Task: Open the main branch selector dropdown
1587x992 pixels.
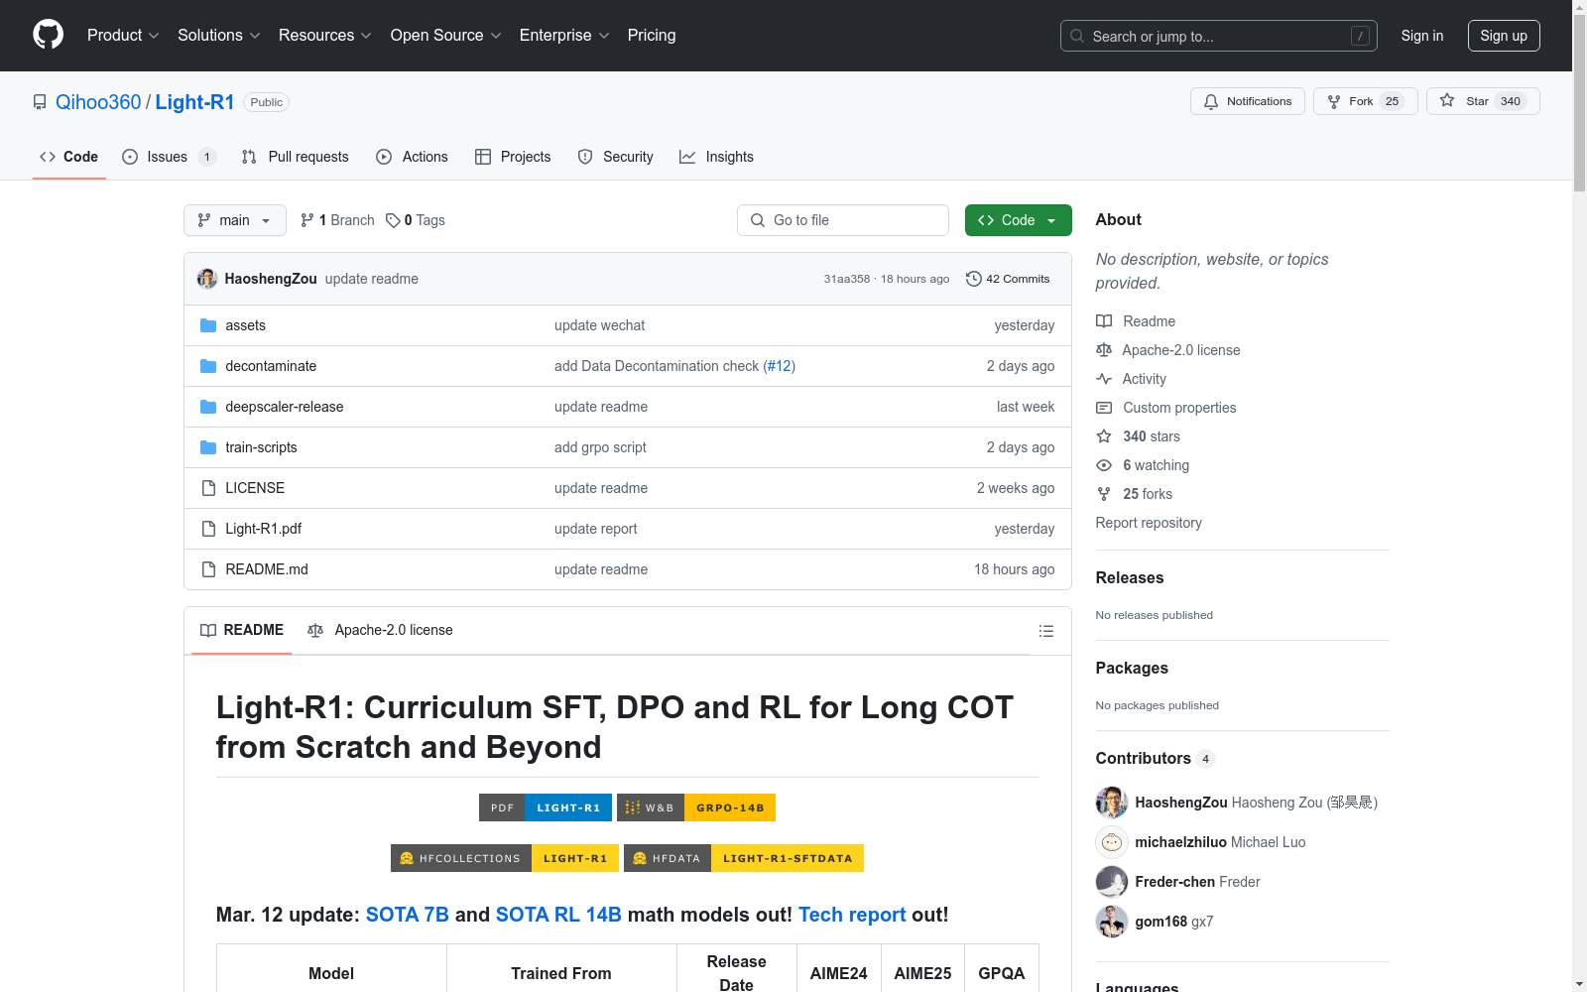Action: click(235, 220)
